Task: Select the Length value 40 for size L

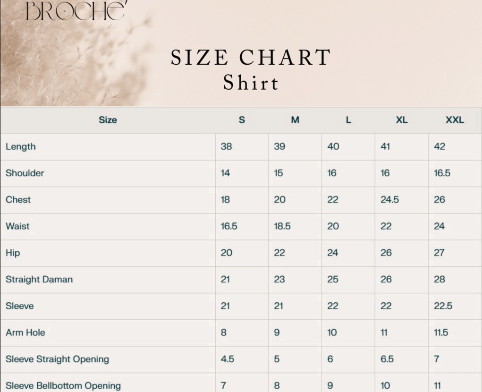Action: pyautogui.click(x=333, y=146)
